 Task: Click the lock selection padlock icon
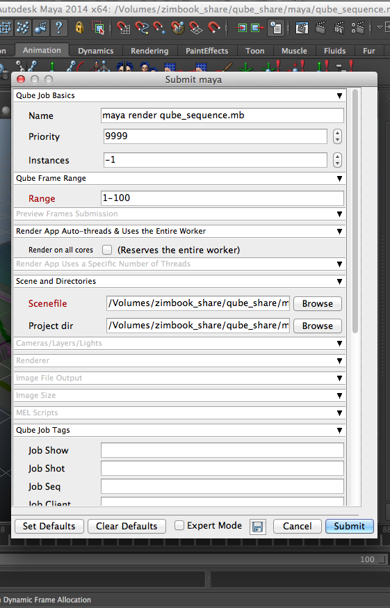coord(79,28)
